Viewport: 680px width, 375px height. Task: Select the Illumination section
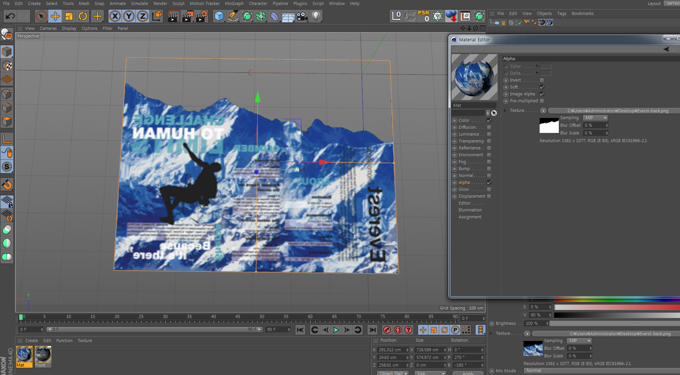pyautogui.click(x=470, y=210)
